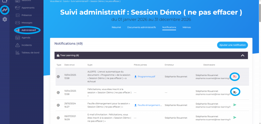Viewport: 261px width, 124px height.
Task: Click the Tableau de bord chart icon
Action: pyautogui.click(x=17, y=52)
